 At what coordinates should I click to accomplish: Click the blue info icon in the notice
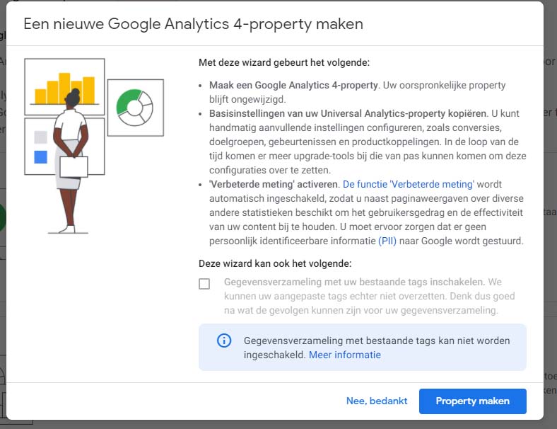[224, 341]
